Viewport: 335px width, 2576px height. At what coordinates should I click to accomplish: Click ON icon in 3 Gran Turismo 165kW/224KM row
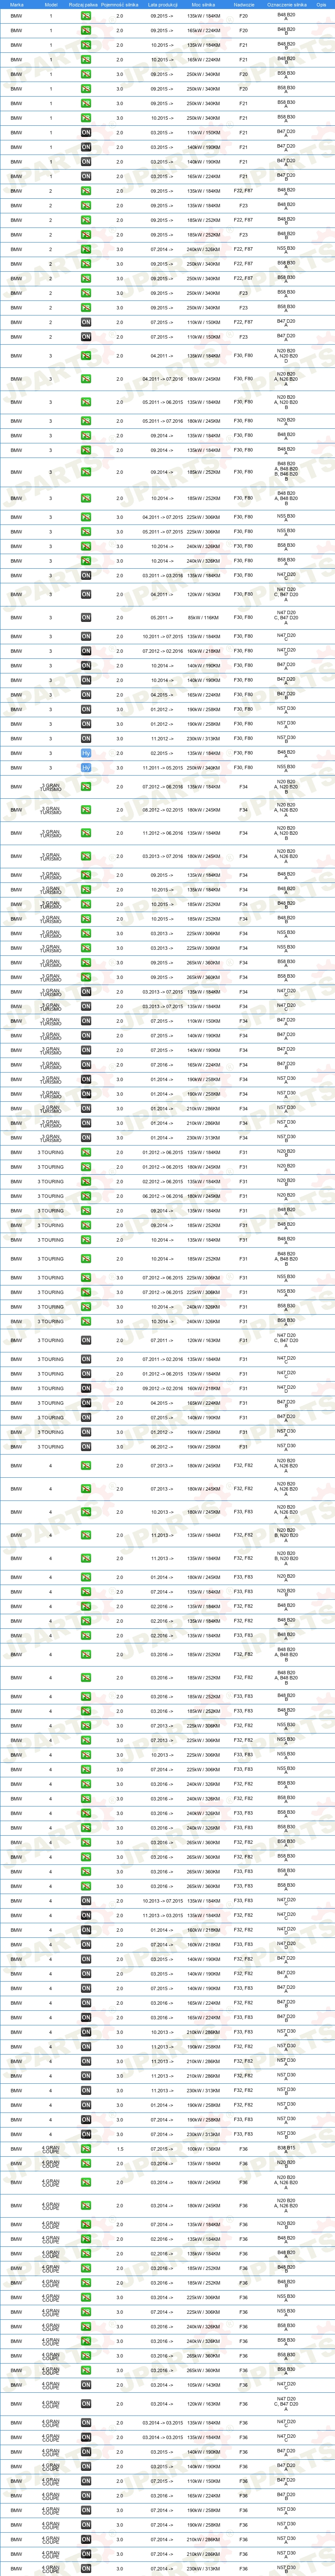(86, 1065)
